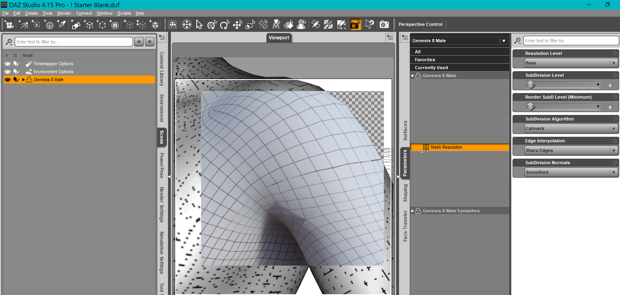
Task: Toggle visibility of Environment Options
Action: click(7, 72)
